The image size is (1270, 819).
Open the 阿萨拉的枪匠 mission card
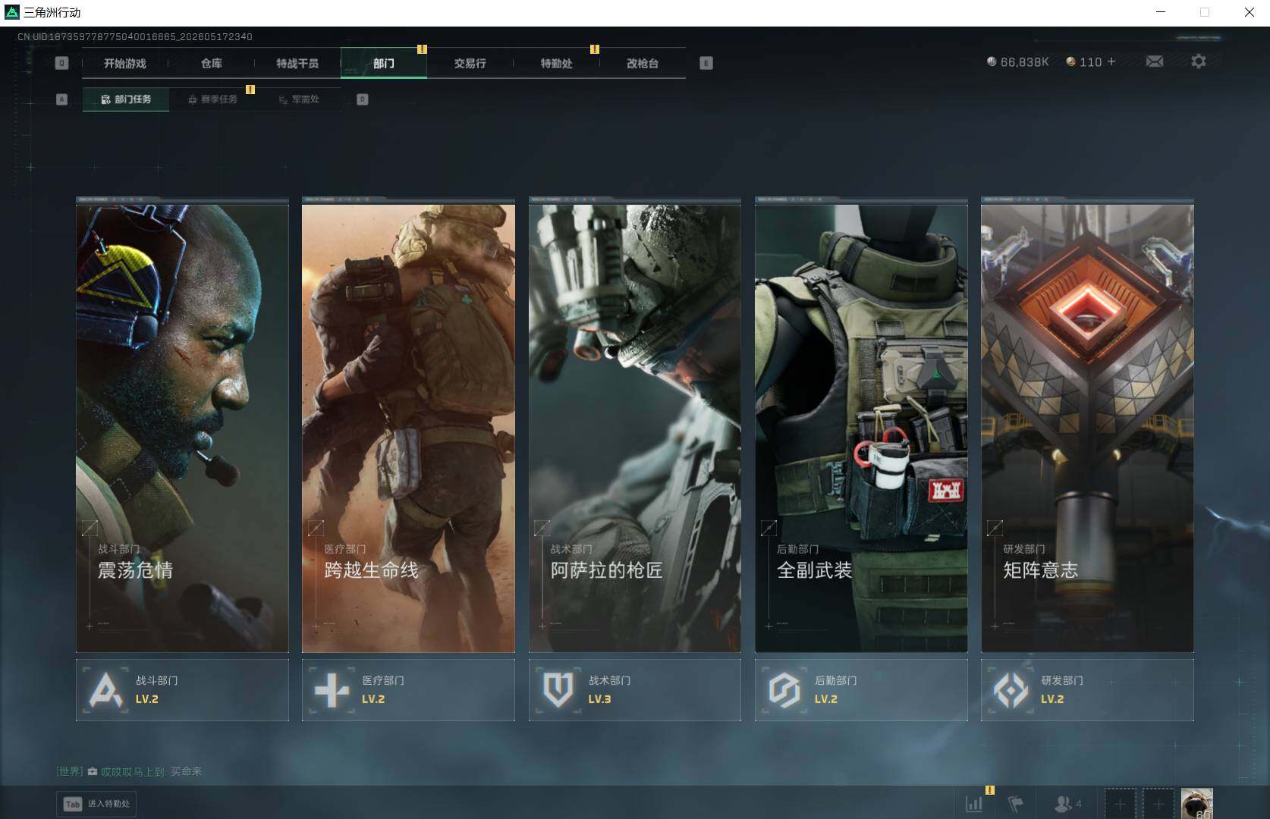pyautogui.click(x=635, y=427)
